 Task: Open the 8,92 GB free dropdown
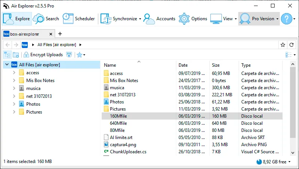290,162
